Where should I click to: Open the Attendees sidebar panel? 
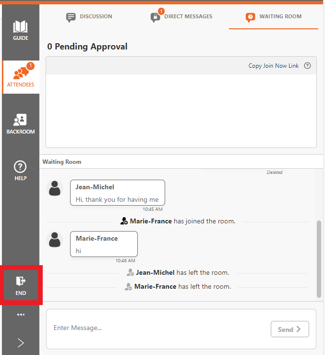21,77
